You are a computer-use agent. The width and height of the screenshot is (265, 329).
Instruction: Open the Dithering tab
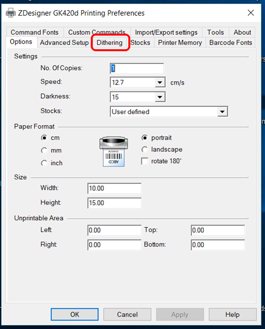110,43
